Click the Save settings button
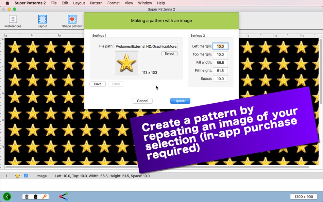 [x=98, y=84]
